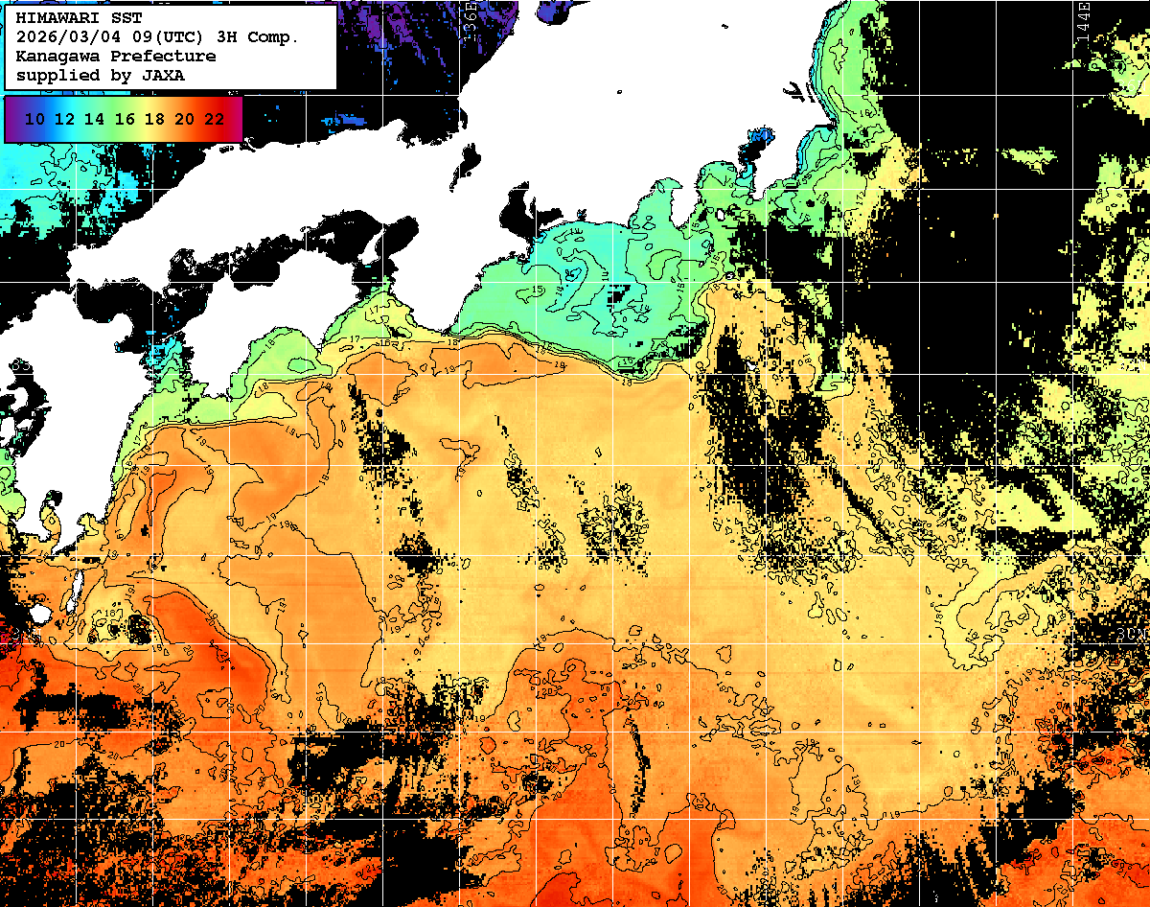Pick the 20 value on temperature legend
This screenshot has width=1150, height=907.
[184, 119]
